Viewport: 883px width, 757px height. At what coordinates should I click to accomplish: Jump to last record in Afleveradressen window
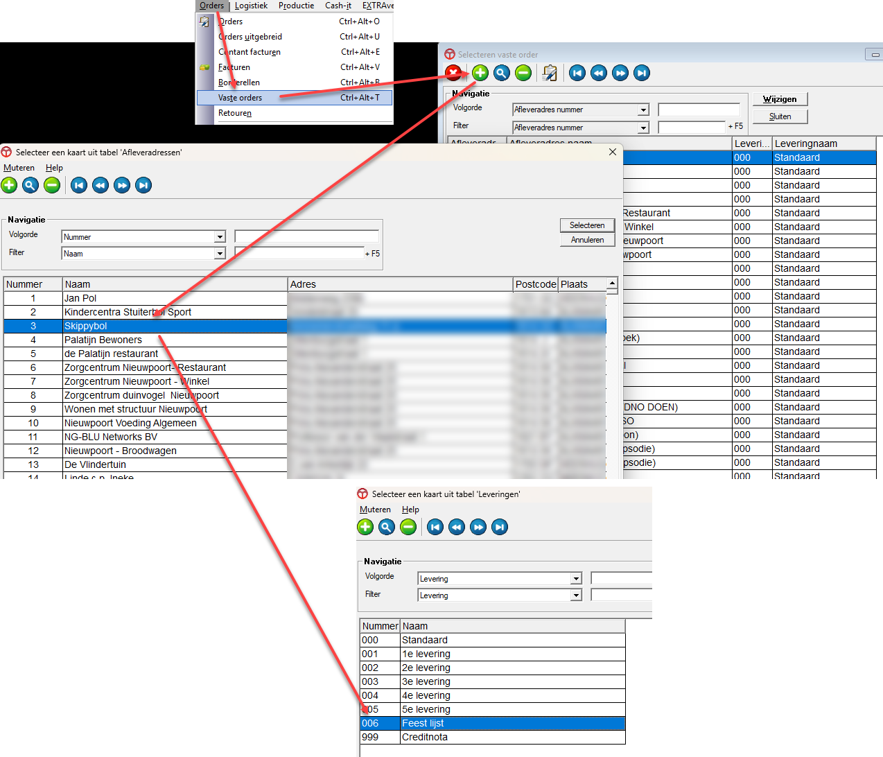coord(143,185)
